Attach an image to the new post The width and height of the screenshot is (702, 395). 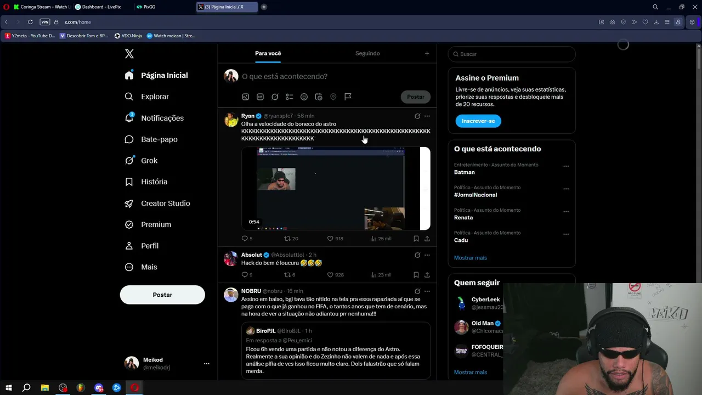click(246, 97)
